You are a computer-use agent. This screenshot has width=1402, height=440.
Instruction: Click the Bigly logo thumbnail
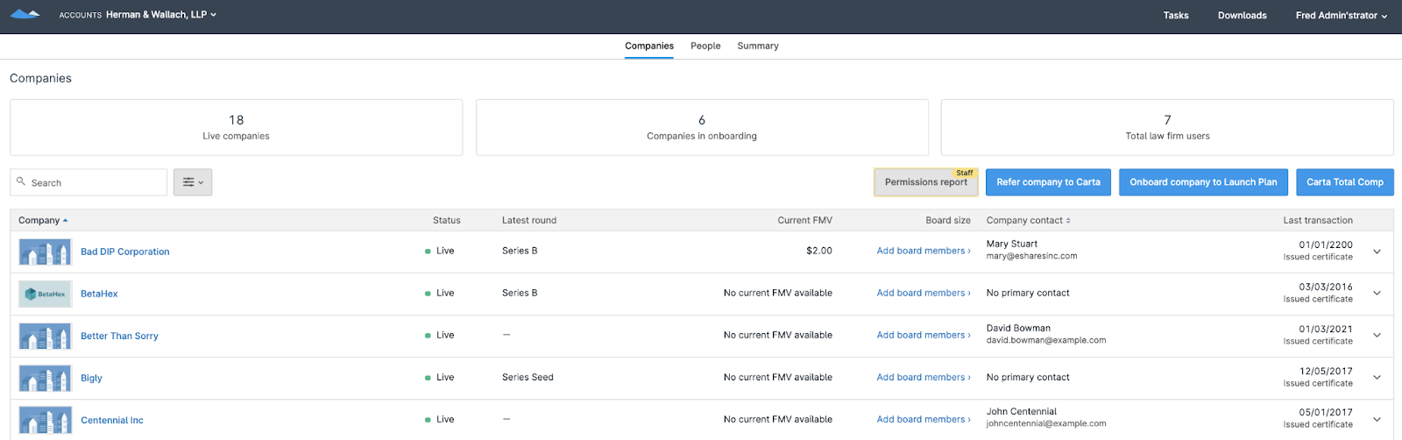(45, 378)
